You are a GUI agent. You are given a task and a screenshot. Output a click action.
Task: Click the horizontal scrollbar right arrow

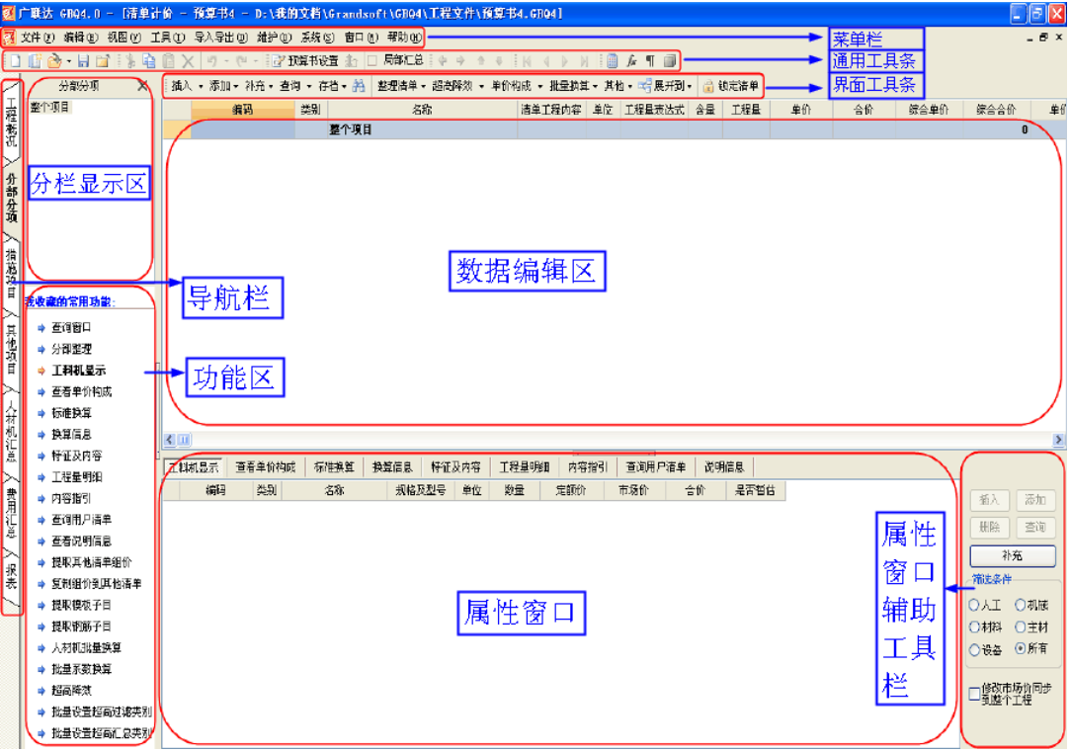point(1059,440)
